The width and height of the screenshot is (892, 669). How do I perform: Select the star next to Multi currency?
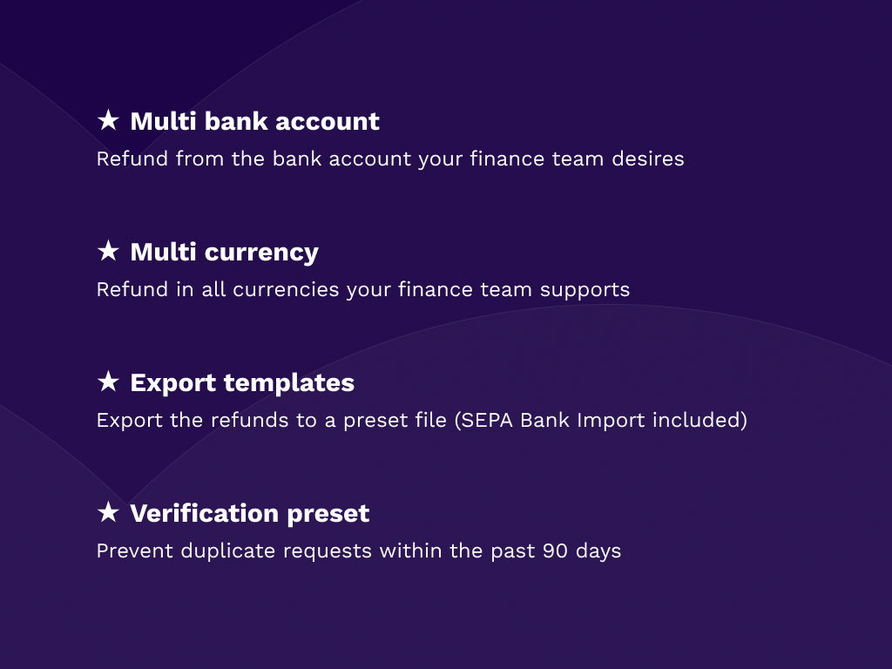click(107, 251)
